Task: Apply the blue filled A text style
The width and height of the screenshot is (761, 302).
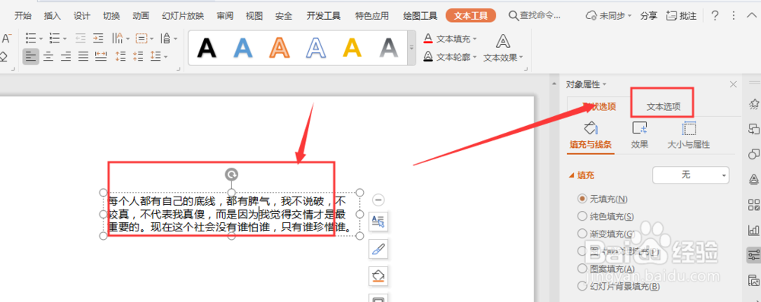Action: click(x=244, y=48)
